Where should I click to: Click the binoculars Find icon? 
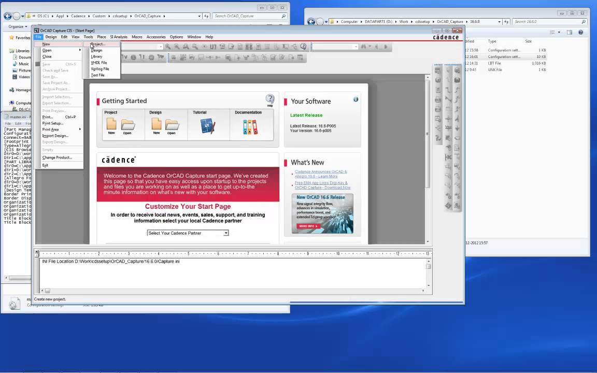(x=364, y=47)
